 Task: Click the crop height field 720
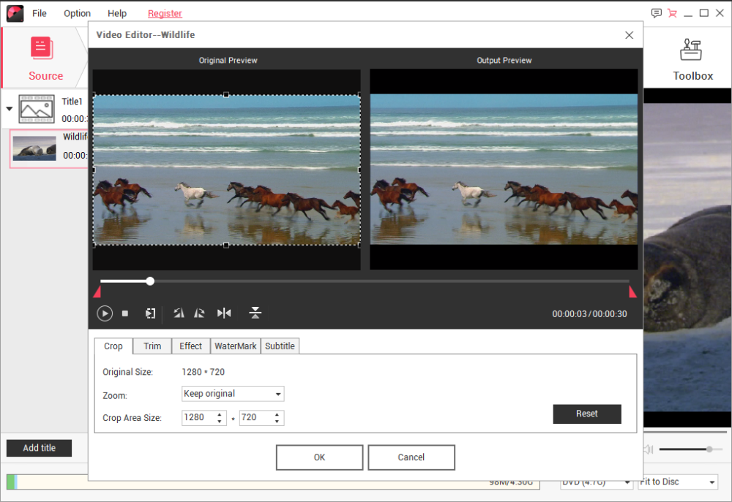point(256,418)
